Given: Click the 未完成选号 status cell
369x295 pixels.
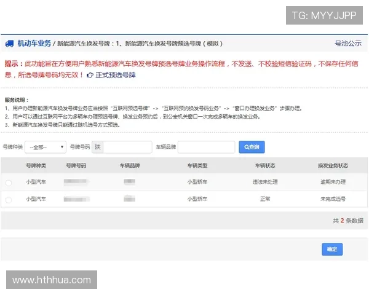Looking at the screenshot, I should pyautogui.click(x=333, y=199).
